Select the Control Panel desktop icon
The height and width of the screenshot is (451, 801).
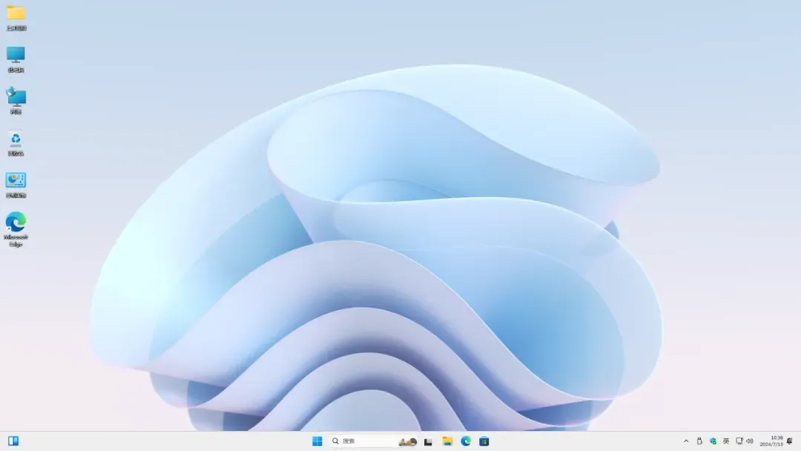coord(16,185)
